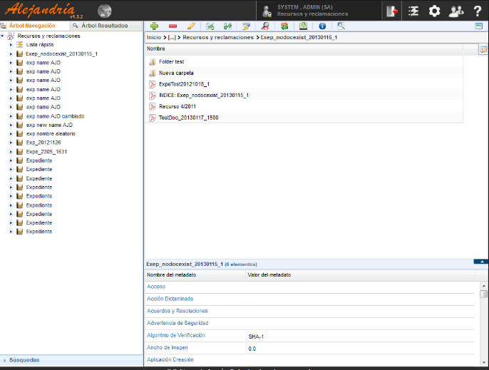Click the blue info icon in toolbar

tap(322, 26)
